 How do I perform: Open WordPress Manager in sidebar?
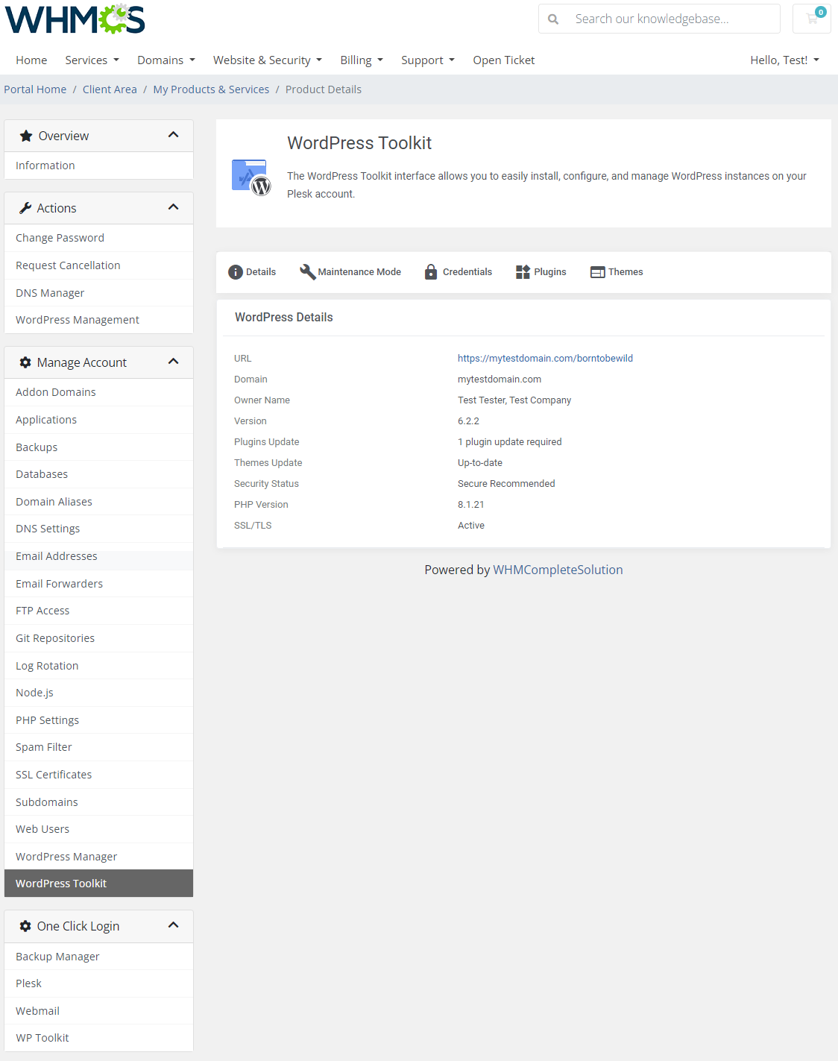(98, 857)
